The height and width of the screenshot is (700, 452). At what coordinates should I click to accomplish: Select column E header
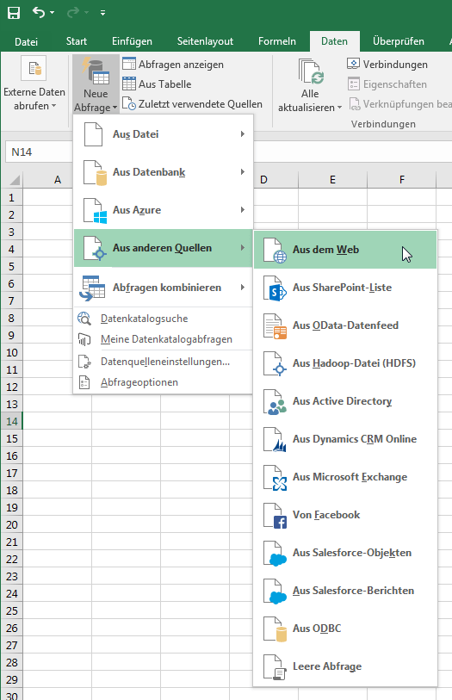click(x=332, y=180)
